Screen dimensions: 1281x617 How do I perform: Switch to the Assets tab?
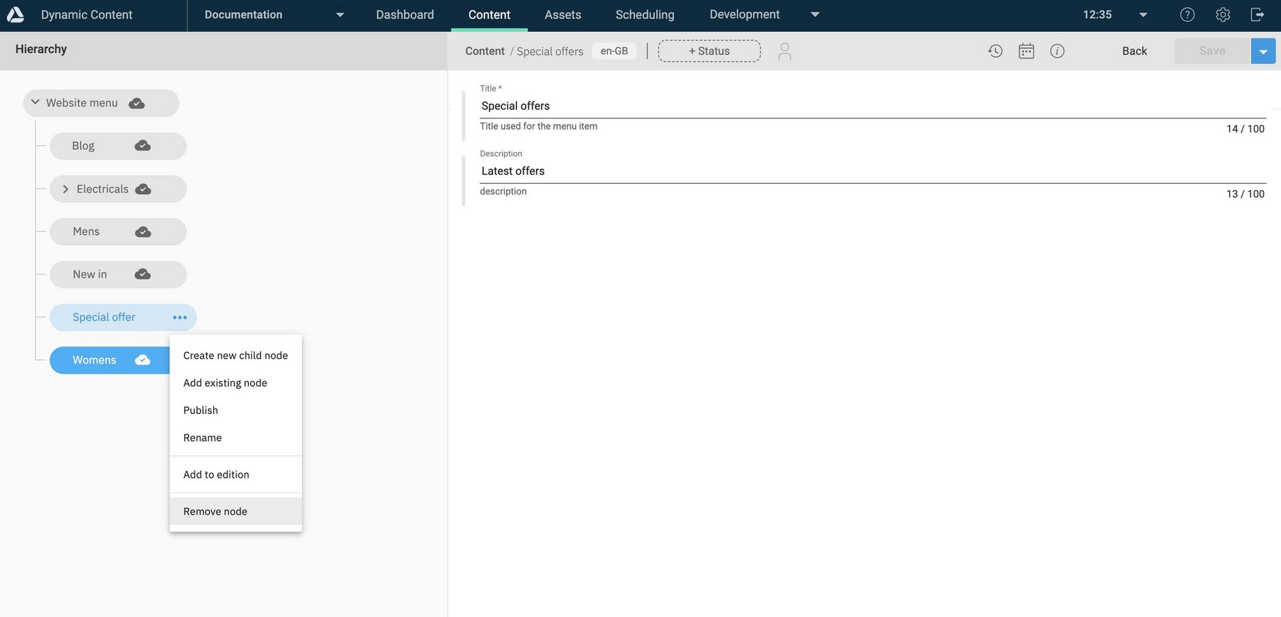562,14
